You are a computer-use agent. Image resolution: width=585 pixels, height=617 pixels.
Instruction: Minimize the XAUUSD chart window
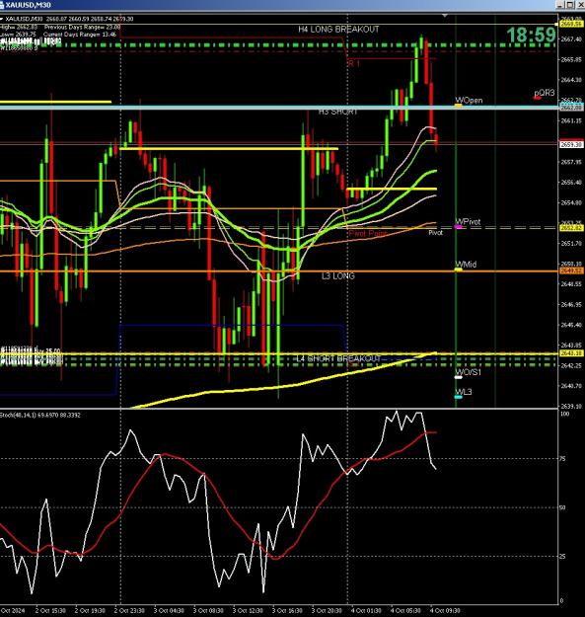(561, 4)
